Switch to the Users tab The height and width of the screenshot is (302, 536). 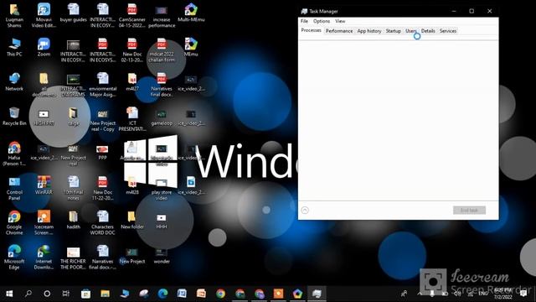pos(410,31)
